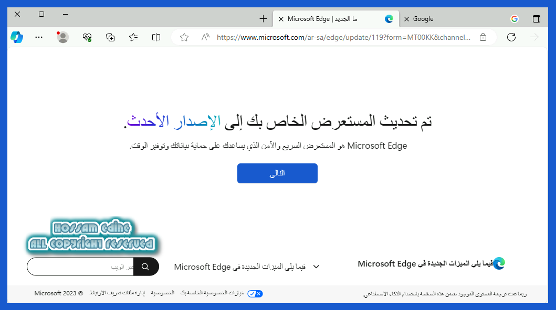
Task: Open خيارات الخصوصية الخاصة بك link
Action: 212,293
